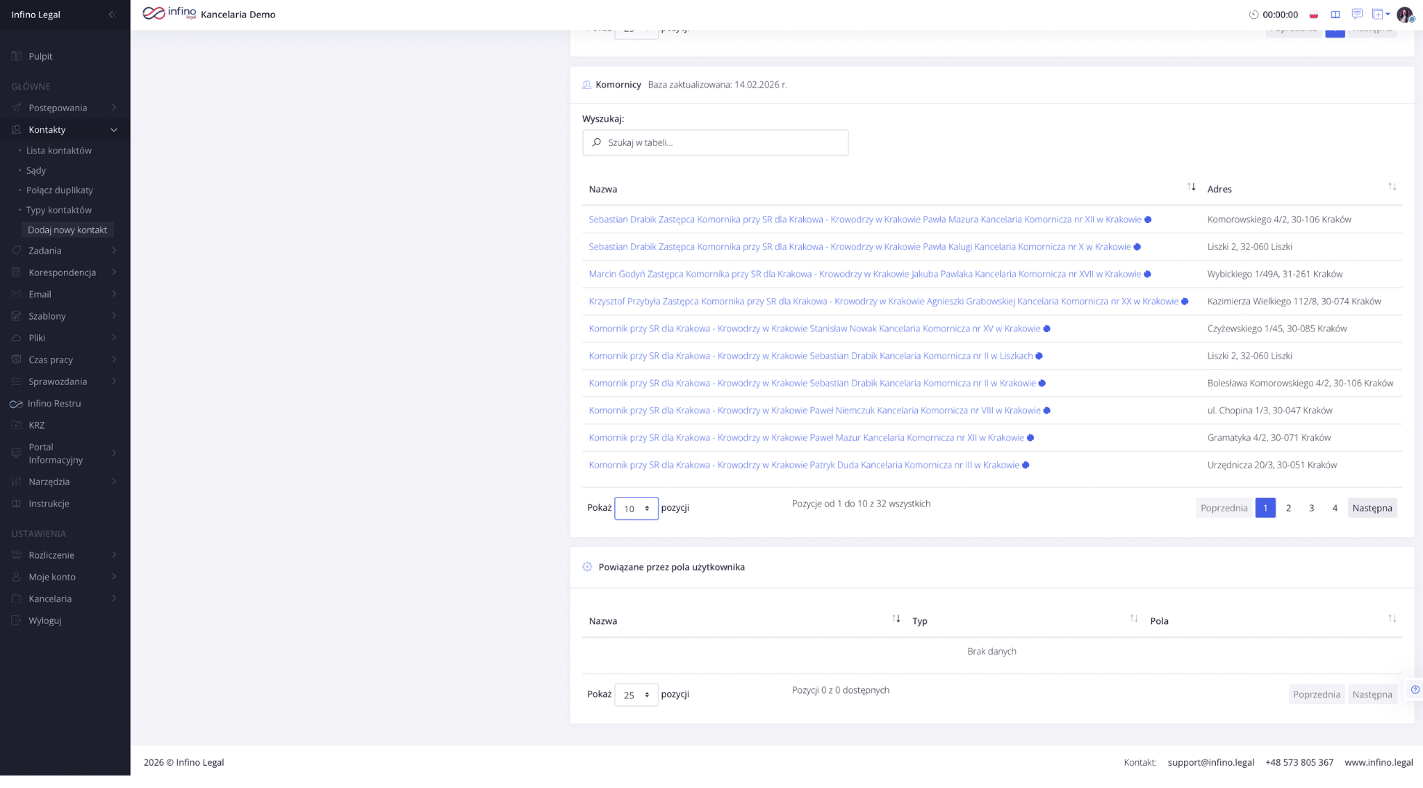The height and width of the screenshot is (788, 1423).
Task: Click Następna in Komornicy pagination
Action: point(1372,508)
